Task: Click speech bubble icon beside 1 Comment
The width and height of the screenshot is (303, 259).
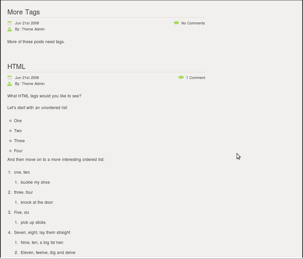Action: 181,78
